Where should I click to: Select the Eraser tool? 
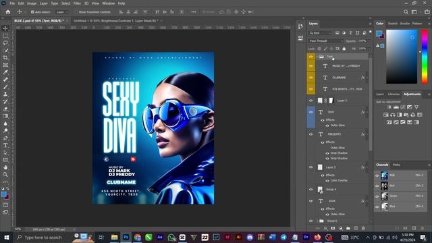tap(5, 109)
